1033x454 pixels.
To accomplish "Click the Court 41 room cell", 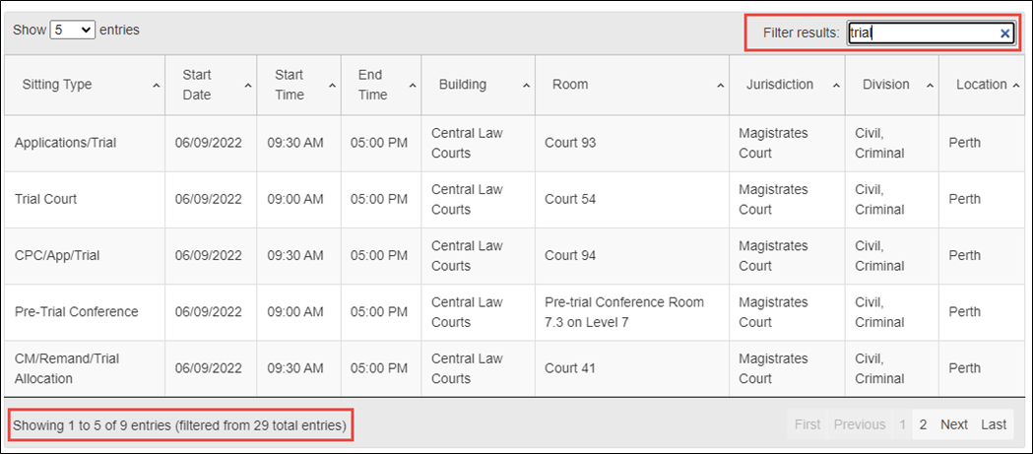I will [632, 369].
